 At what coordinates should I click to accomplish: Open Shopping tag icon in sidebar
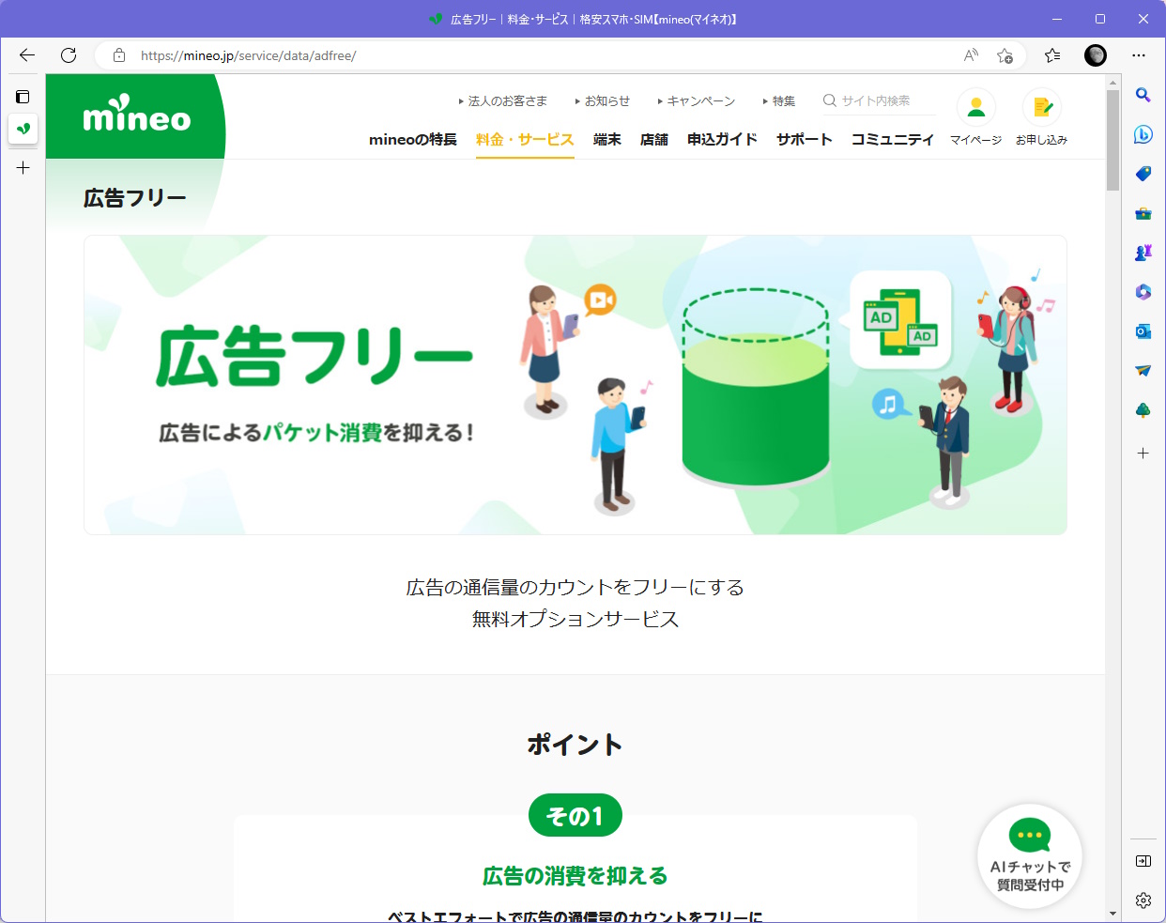1143,174
